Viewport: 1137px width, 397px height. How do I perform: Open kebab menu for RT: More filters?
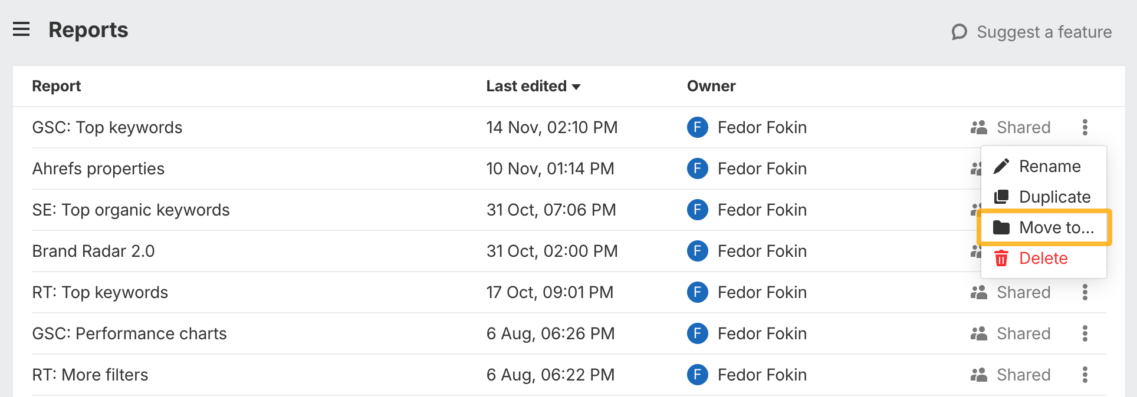tap(1085, 375)
